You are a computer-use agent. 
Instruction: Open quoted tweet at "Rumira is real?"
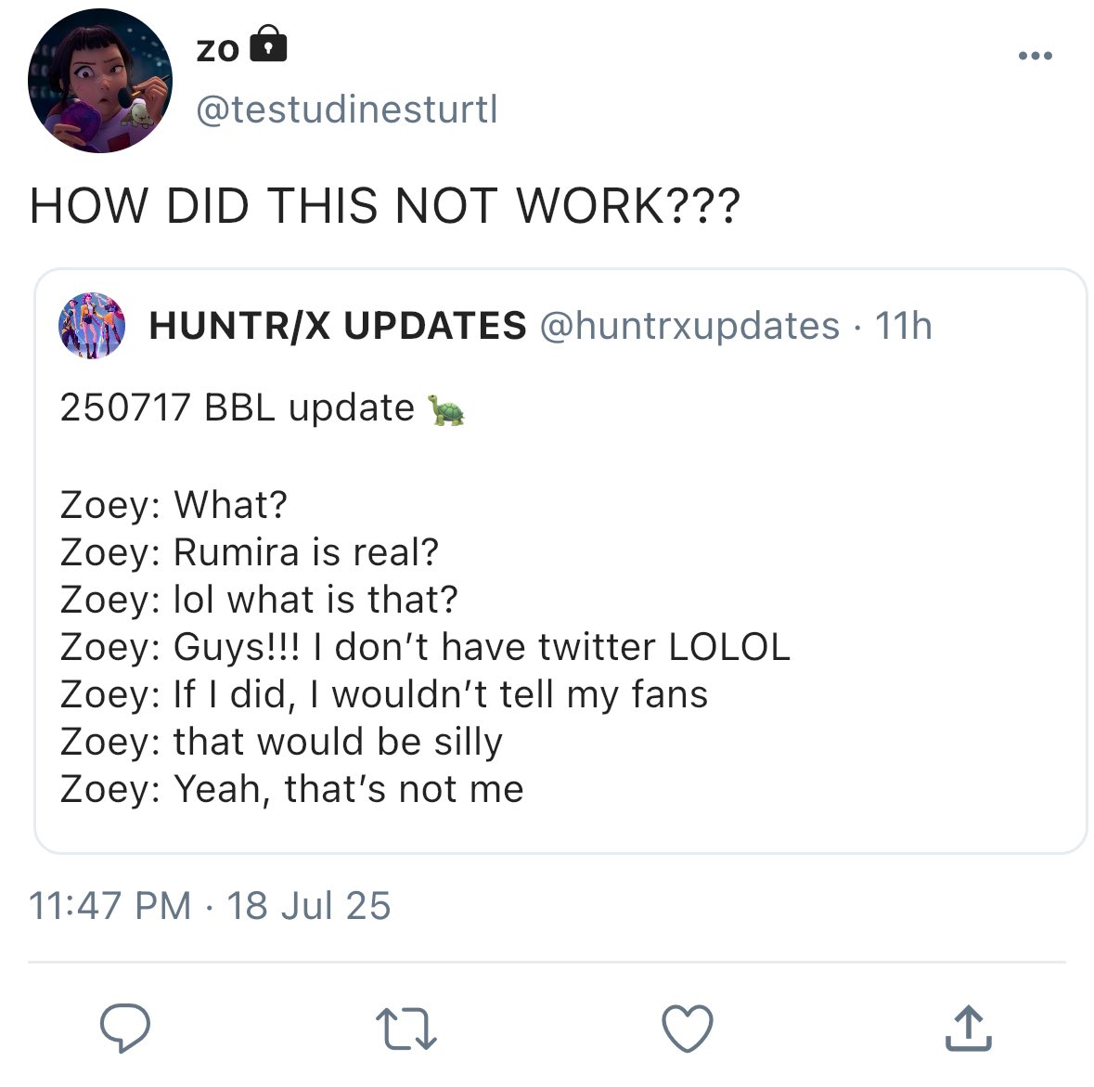point(305,552)
